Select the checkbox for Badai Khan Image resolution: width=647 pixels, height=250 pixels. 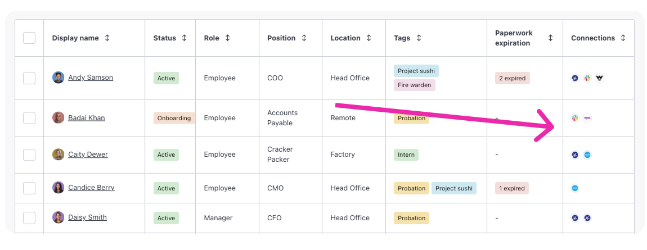(x=29, y=118)
